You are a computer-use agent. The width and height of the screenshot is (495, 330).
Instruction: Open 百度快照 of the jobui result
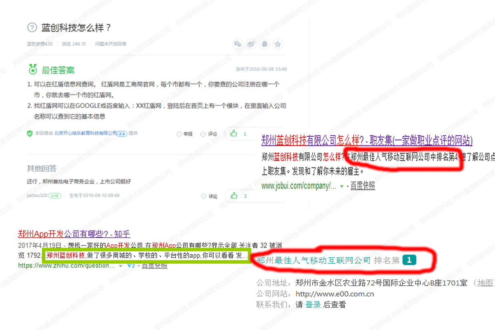pyautogui.click(x=363, y=186)
